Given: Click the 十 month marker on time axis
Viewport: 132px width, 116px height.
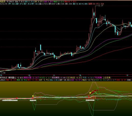Looking at the screenshot, I should coord(127,75).
